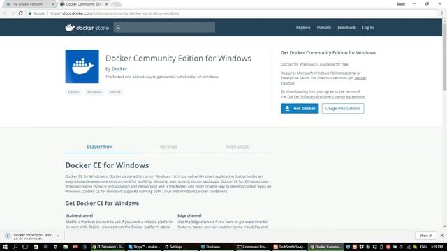The width and height of the screenshot is (447, 251).
Task: Click the Edition tag
Action: pyautogui.click(x=73, y=92)
